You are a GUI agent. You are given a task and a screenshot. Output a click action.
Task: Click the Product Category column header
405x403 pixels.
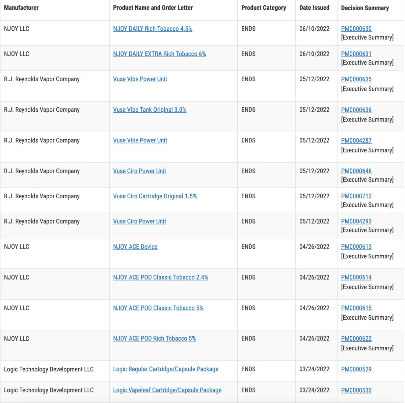coord(264,8)
